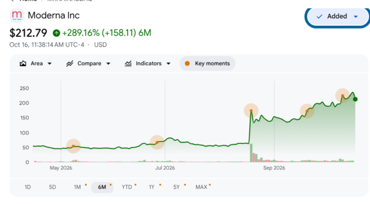Select the 5D time range
Viewport: 370px width, 204px height.
[x=52, y=187]
